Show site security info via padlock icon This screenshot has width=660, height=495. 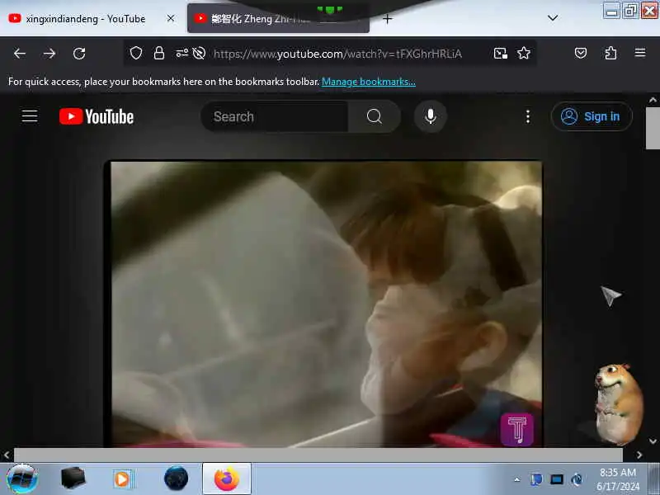coord(159,53)
